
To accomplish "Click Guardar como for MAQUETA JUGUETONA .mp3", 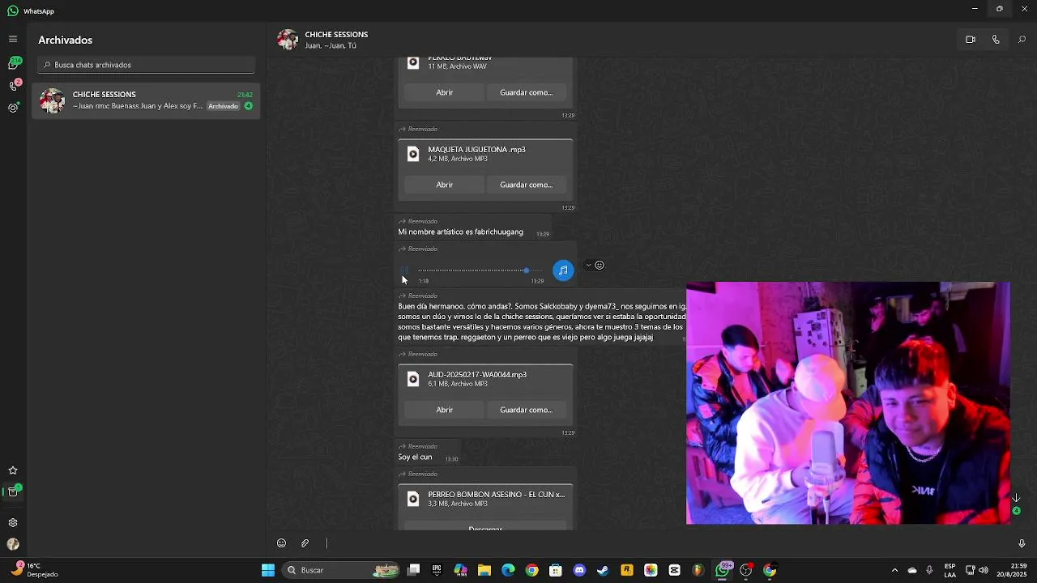I will tap(526, 185).
